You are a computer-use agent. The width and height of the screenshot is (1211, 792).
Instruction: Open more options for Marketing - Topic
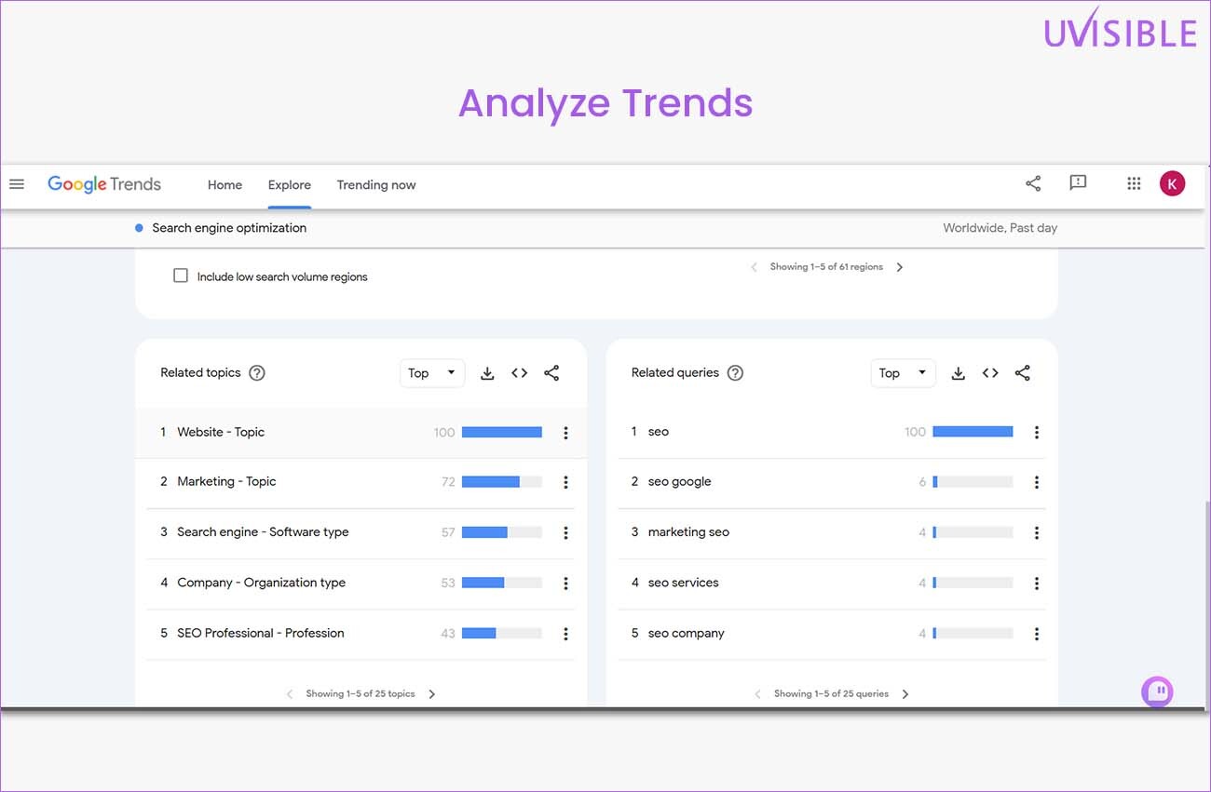565,482
